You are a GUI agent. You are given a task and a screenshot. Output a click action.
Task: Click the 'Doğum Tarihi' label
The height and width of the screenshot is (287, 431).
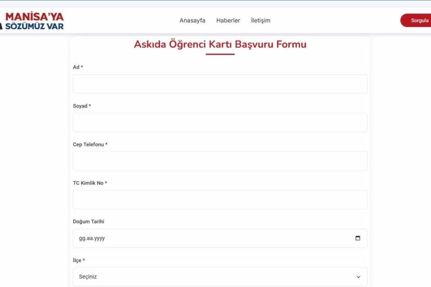(88, 221)
